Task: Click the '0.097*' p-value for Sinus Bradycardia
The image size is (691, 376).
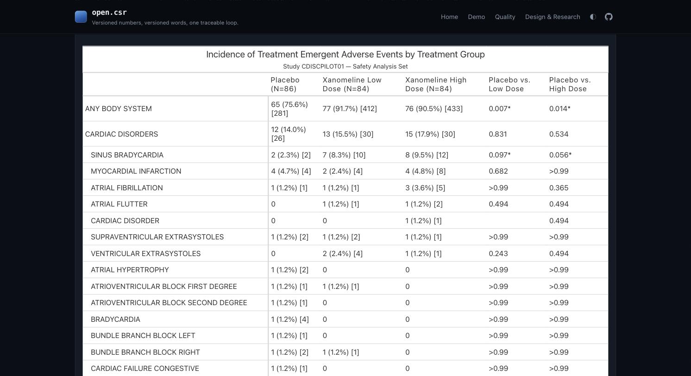Action: 500,155
